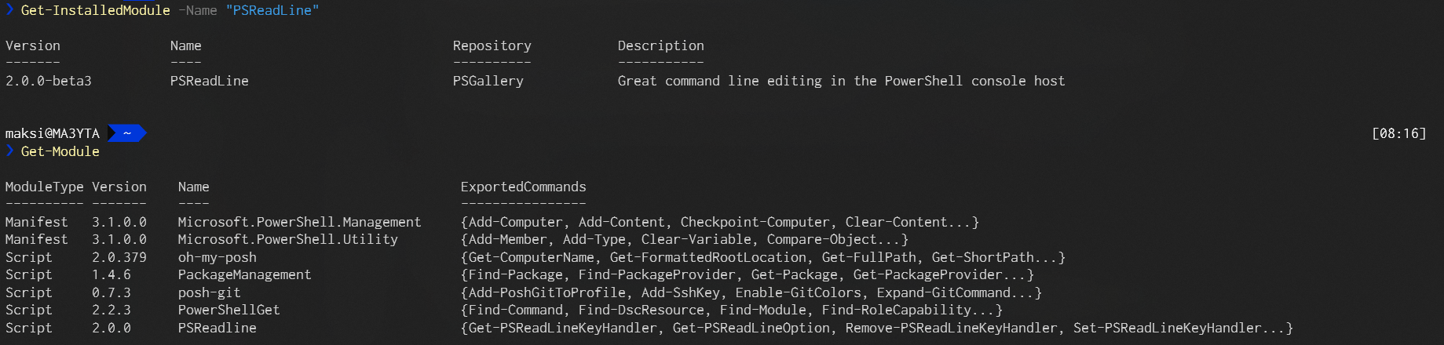Click the Microsoft.PowerShell.Utility module name

(288, 239)
